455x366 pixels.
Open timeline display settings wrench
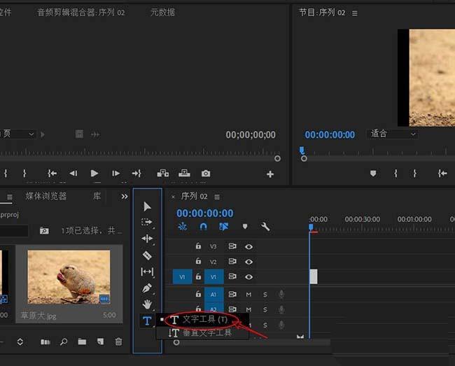pos(265,226)
